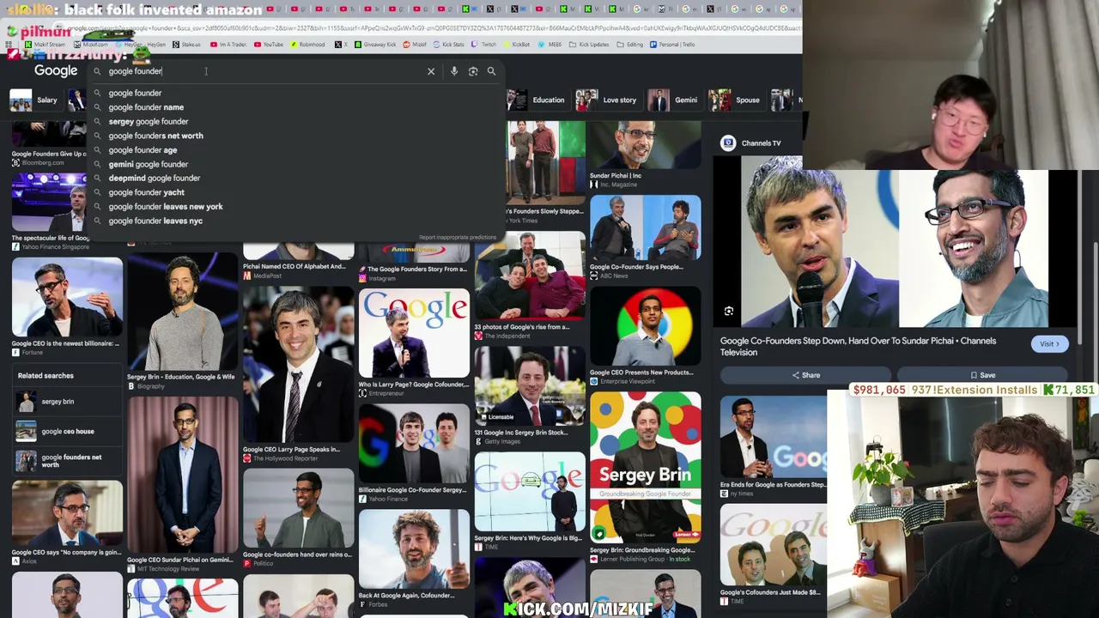Open the Channels TV source icon
1099x618 pixels.
point(728,143)
